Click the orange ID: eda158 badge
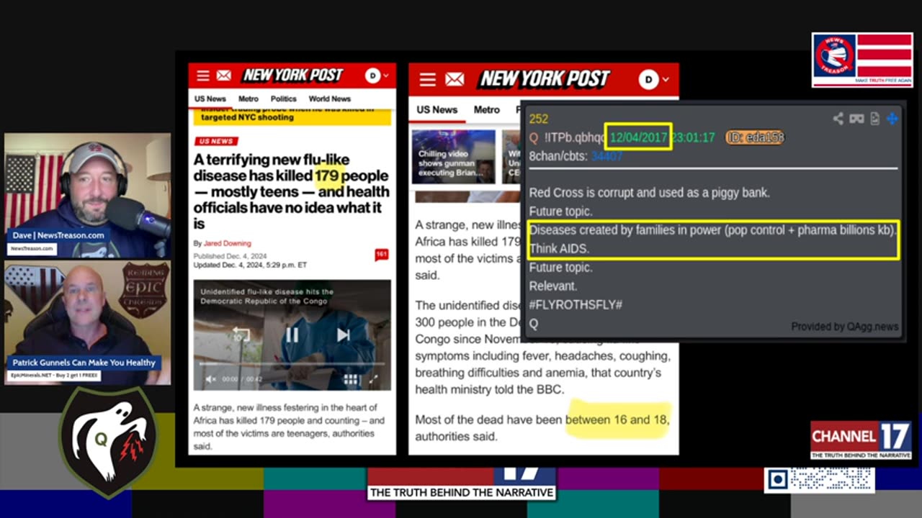Viewport: 922px width, 518px height. pos(754,137)
